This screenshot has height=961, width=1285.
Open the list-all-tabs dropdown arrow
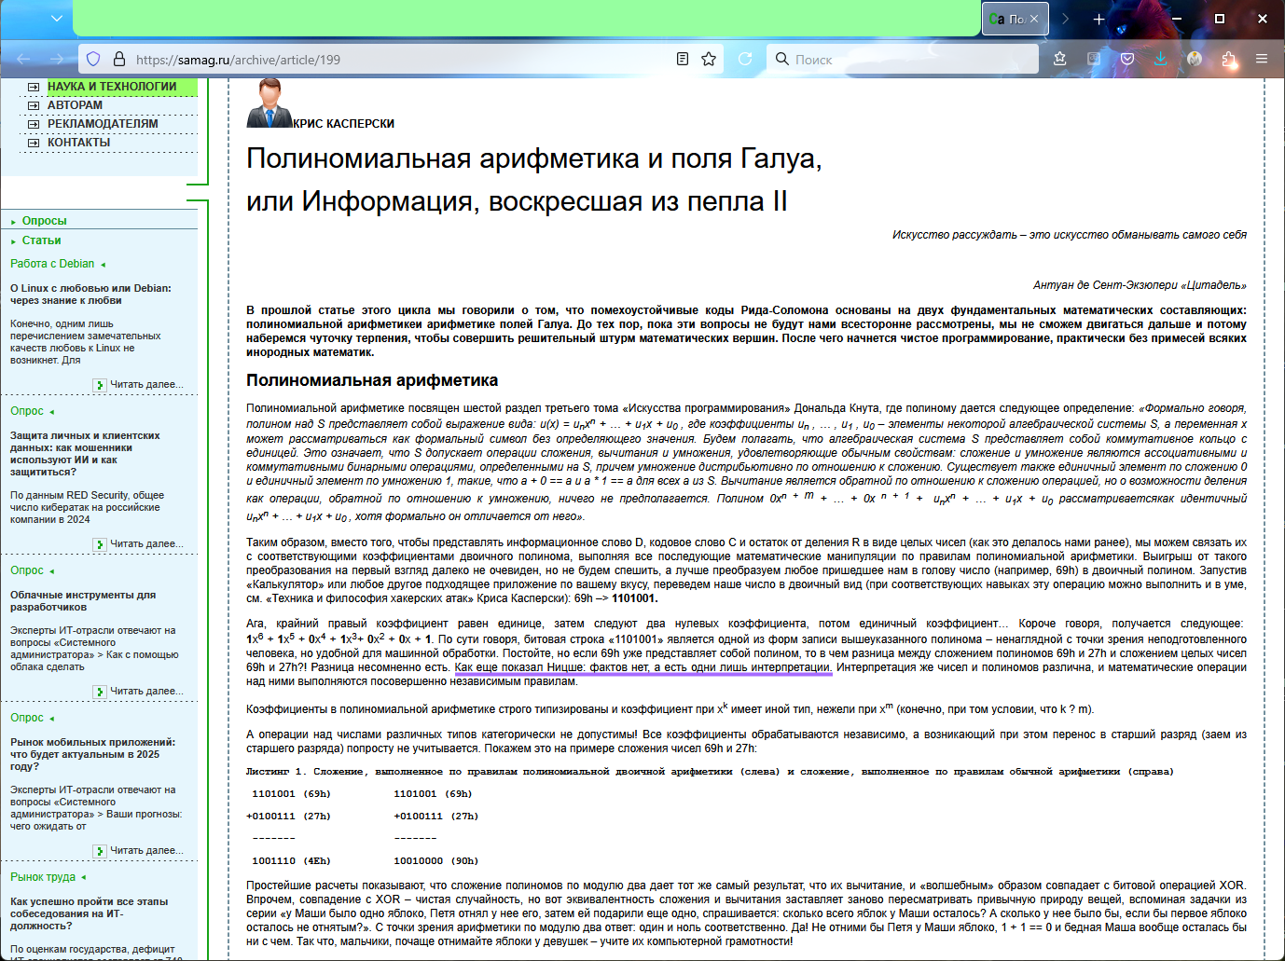[57, 18]
